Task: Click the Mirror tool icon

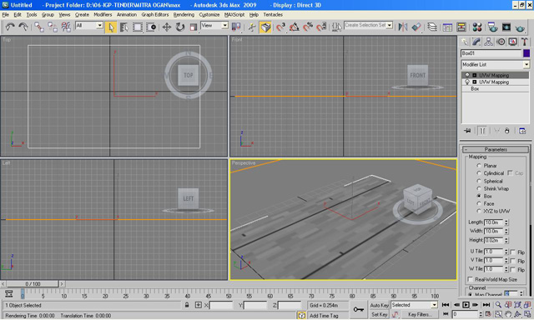Action: [x=402, y=27]
